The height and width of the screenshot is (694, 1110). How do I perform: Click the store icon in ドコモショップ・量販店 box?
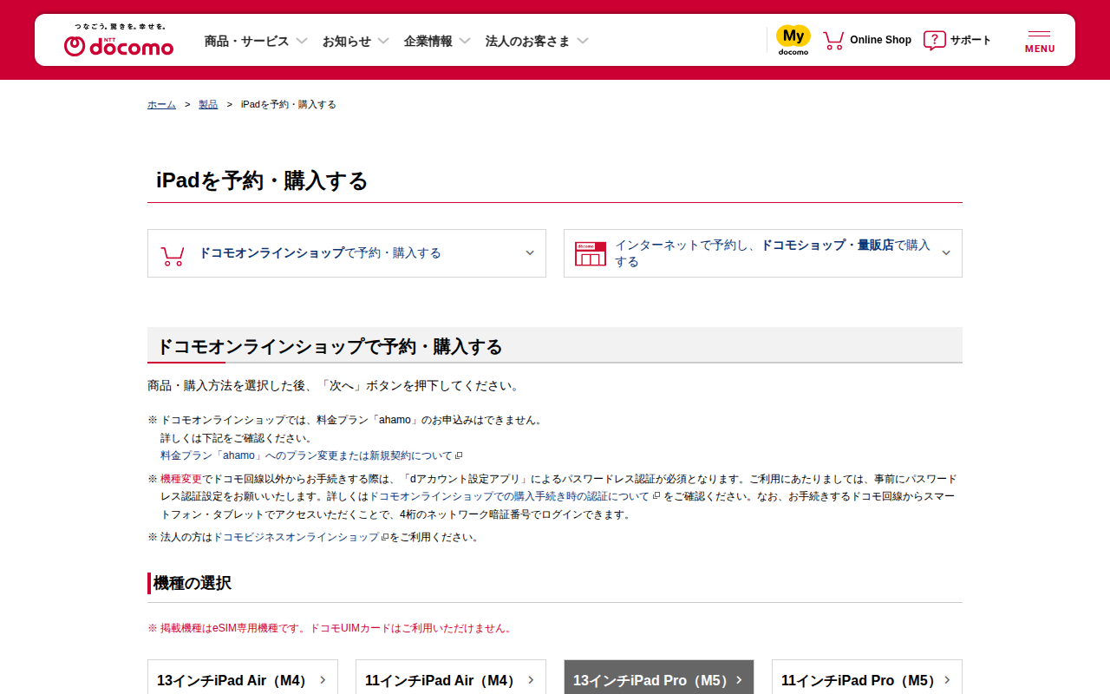coord(591,253)
